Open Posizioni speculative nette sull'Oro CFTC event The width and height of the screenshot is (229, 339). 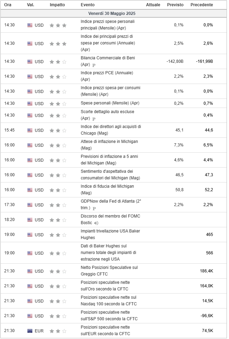pyautogui.click(x=105, y=286)
